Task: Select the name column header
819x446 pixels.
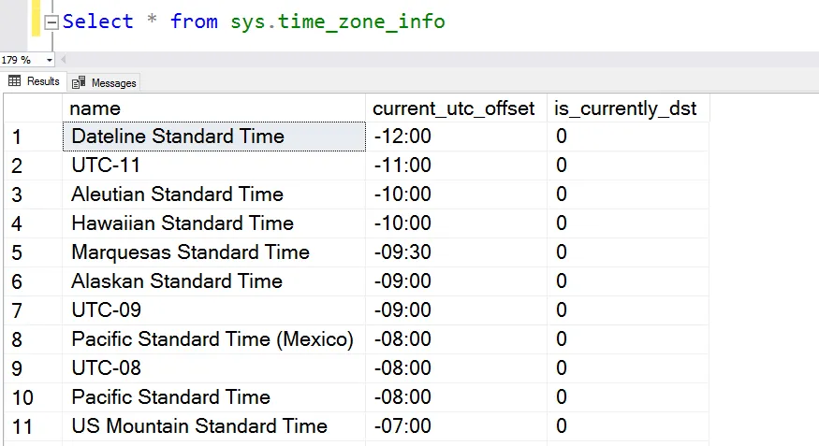Action: (x=214, y=108)
